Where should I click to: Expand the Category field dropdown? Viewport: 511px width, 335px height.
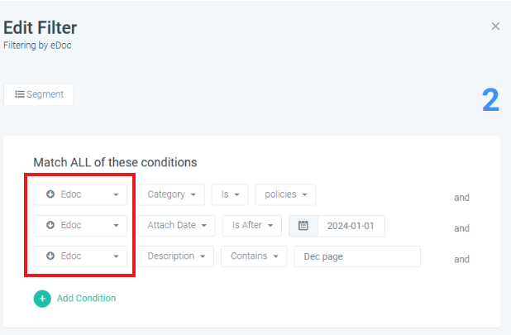[171, 194]
